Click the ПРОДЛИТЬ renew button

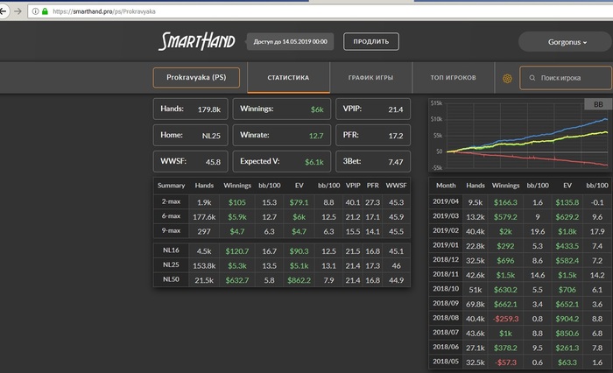(x=371, y=41)
